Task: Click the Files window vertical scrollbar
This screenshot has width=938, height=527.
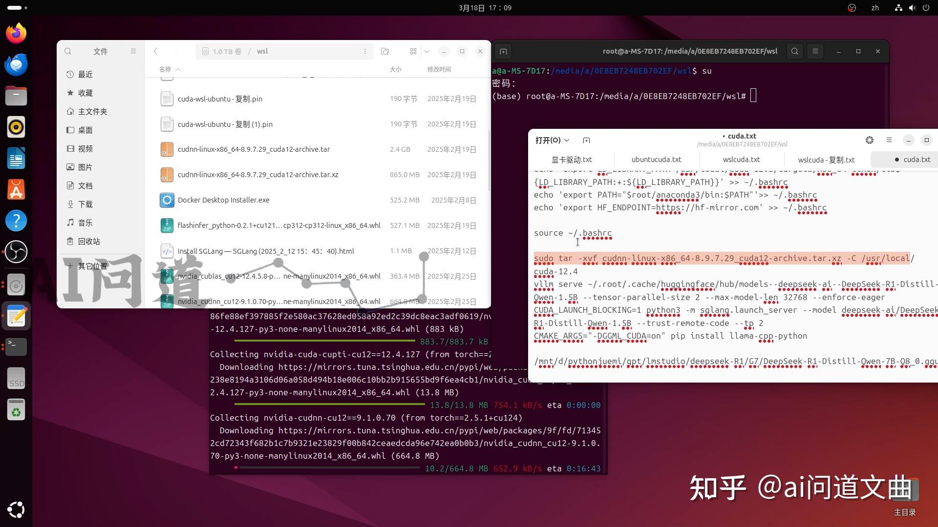Action: point(489,160)
